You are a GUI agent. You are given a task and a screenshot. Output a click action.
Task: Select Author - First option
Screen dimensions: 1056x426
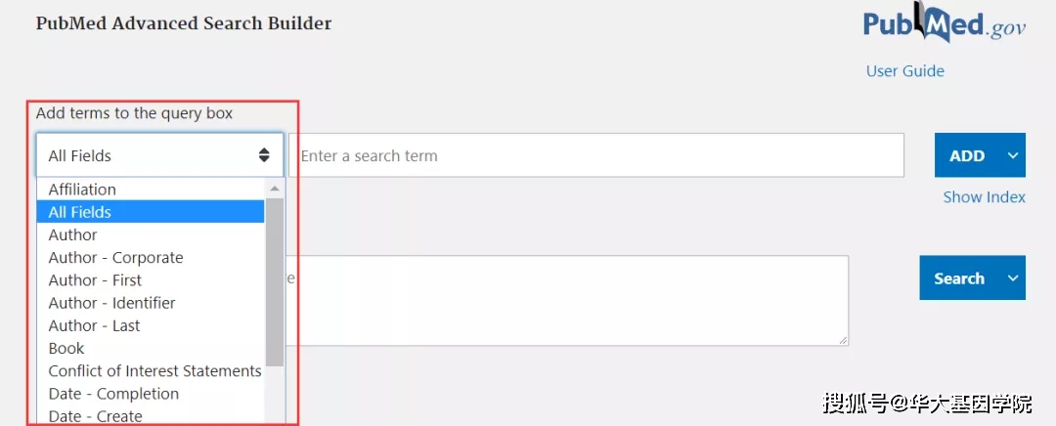(95, 280)
